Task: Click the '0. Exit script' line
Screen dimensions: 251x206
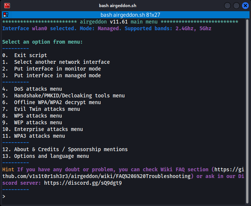Action: tap(25, 55)
